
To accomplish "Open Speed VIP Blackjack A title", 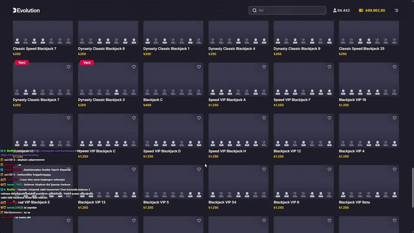I will pos(227,100).
